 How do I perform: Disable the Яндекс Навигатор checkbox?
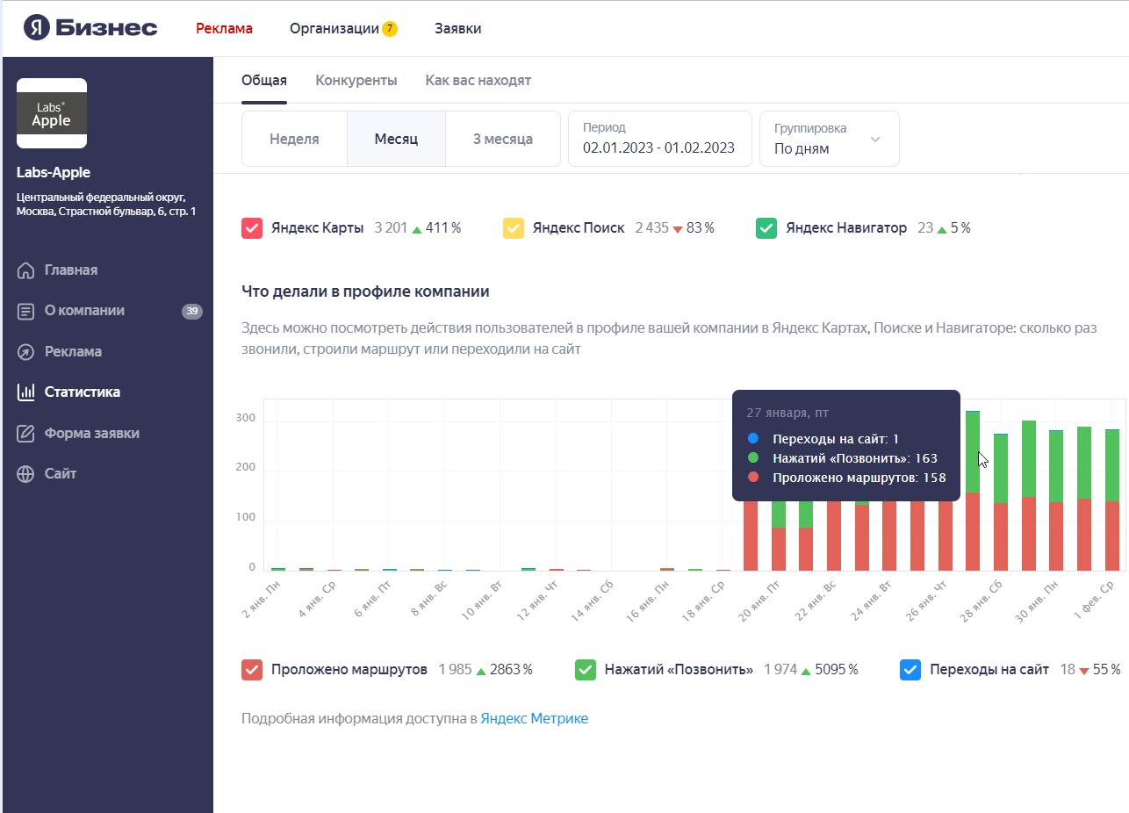[766, 228]
